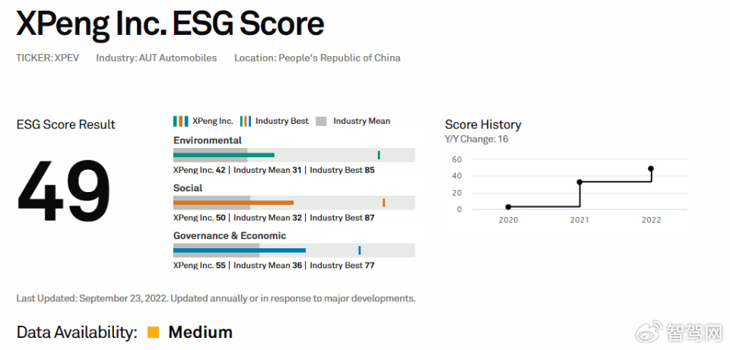Viewport: 730px width, 350px height.
Task: Click the TICKER: XPEV text
Action: 47,58
